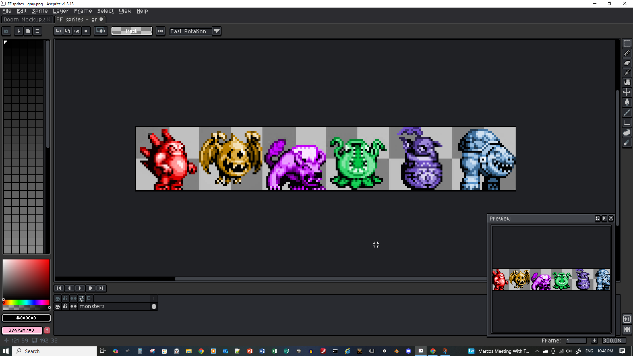Select the Blur tool

click(627, 142)
